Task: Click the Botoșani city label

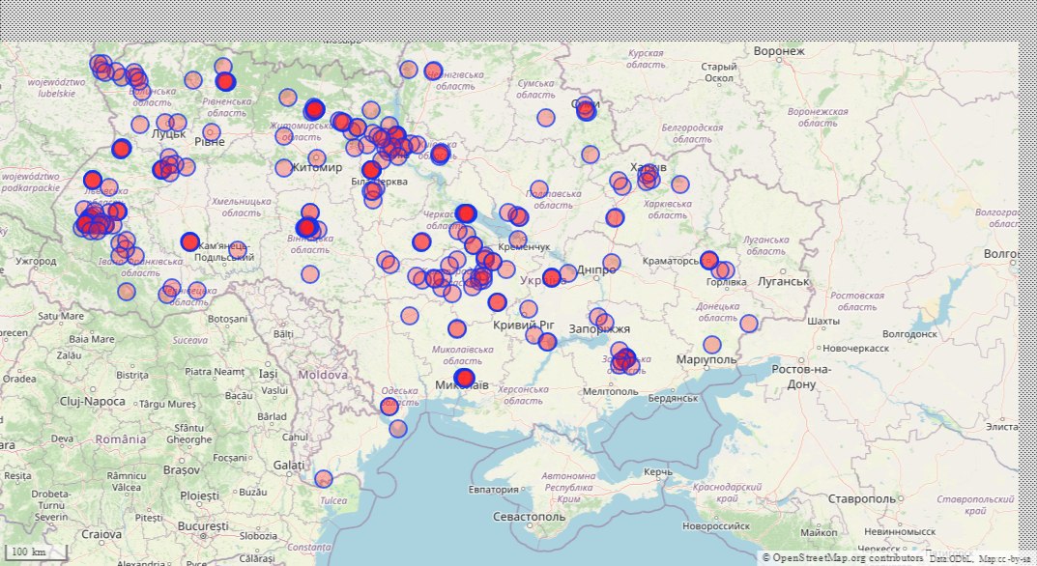Action: (227, 320)
